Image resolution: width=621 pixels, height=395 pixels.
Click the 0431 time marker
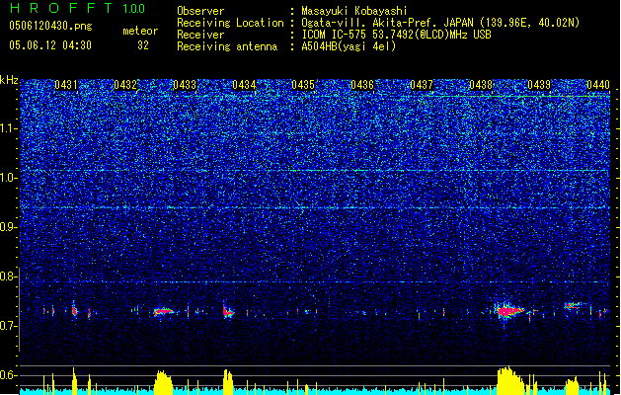66,85
